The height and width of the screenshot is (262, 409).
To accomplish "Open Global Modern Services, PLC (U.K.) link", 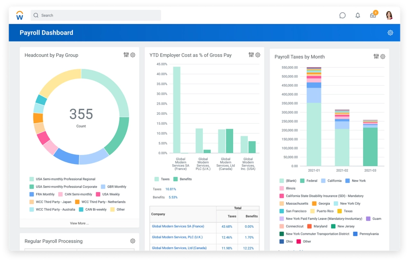I will point(177,237).
